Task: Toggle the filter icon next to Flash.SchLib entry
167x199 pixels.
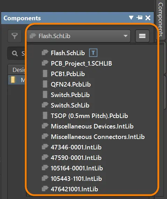Action: (93, 53)
